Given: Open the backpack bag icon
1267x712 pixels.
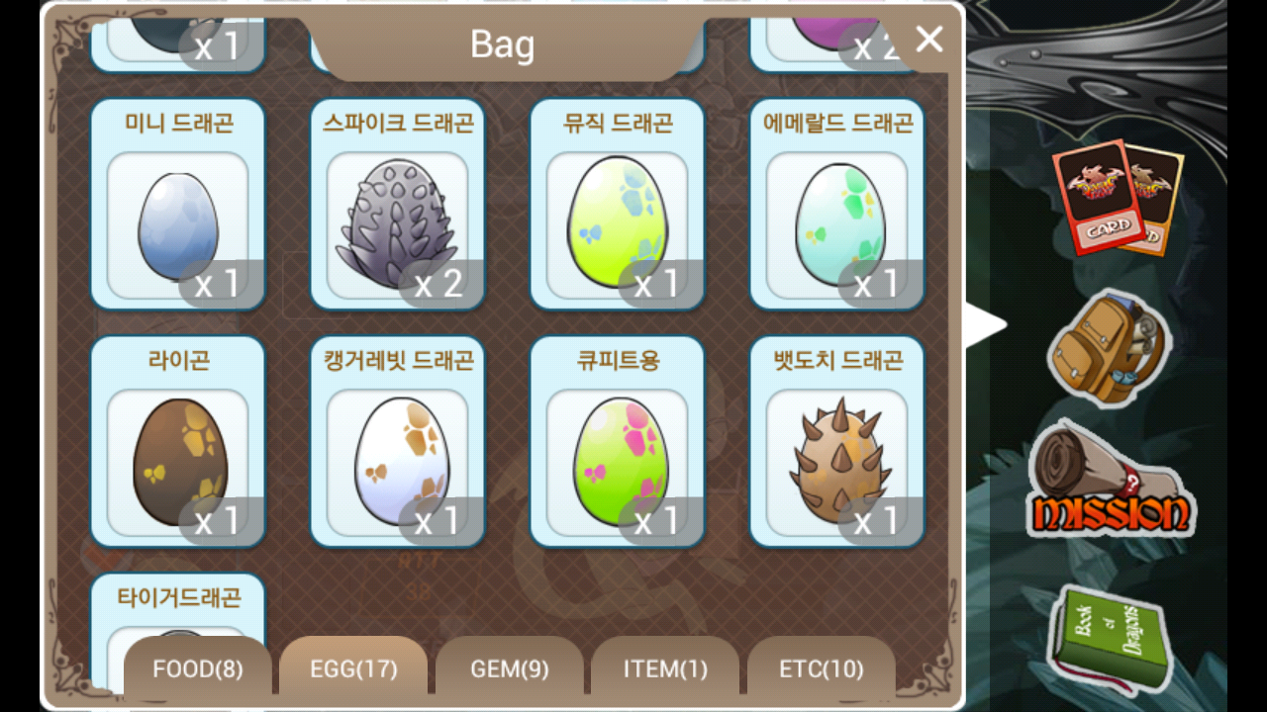Looking at the screenshot, I should click(1109, 347).
